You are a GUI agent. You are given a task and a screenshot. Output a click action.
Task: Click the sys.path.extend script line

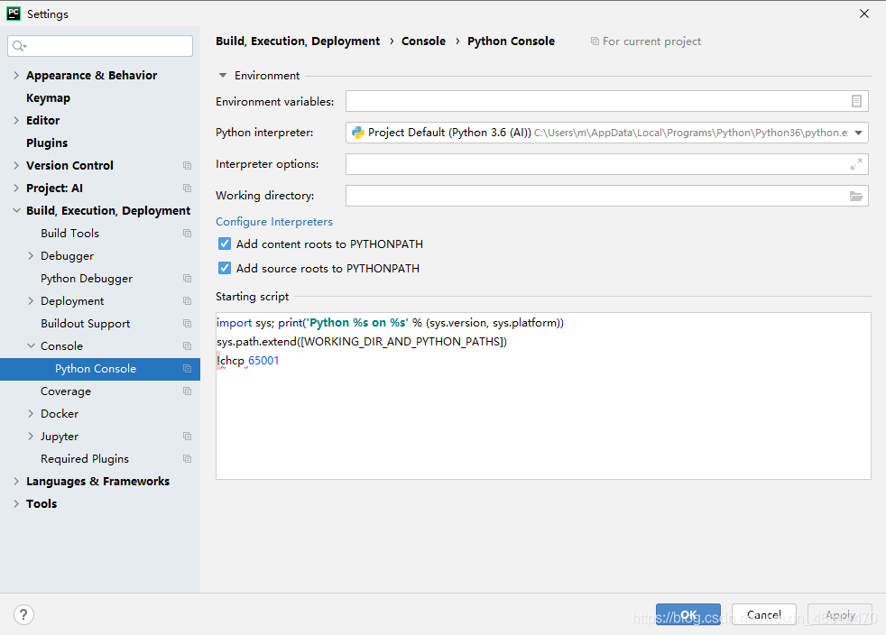pyautogui.click(x=362, y=342)
